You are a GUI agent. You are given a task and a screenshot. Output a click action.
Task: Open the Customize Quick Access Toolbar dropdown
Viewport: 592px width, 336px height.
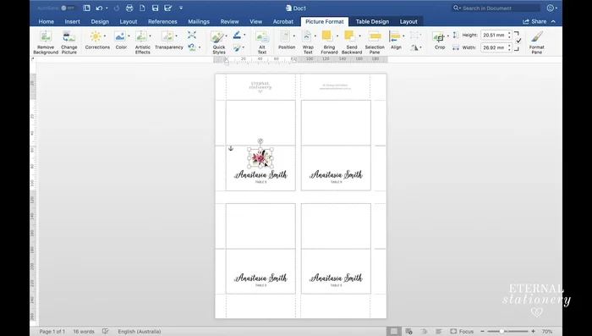click(181, 8)
